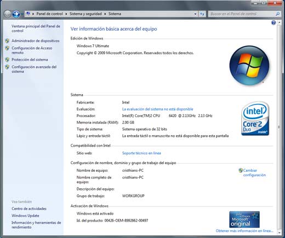The image size is (285, 238).
Task: Open the blue help question mark icon
Action: pos(273,22)
